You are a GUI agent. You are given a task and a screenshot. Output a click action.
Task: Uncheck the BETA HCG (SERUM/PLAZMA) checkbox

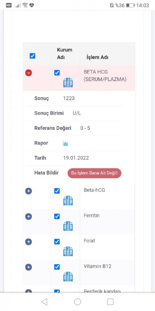(57, 73)
